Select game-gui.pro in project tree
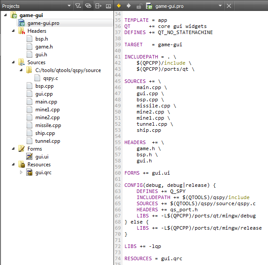 pyautogui.click(x=43, y=23)
